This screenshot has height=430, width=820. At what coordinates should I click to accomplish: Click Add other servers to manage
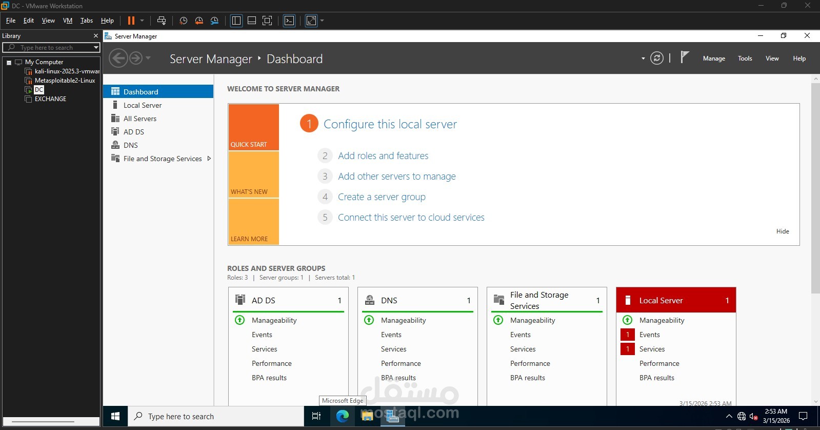click(x=397, y=176)
